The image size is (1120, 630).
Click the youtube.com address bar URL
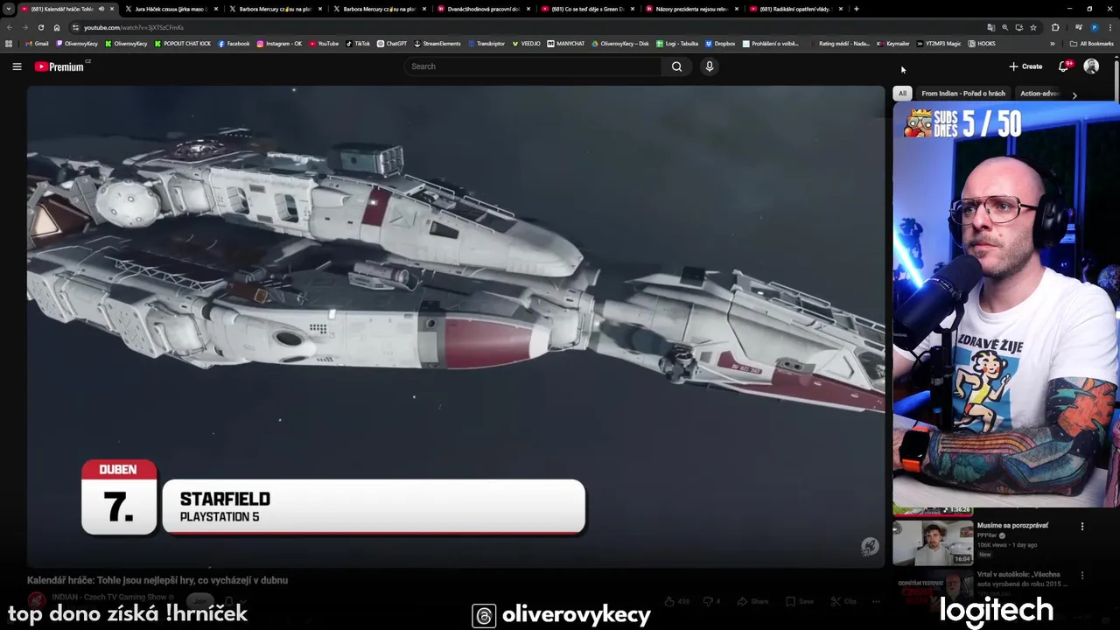pos(133,27)
